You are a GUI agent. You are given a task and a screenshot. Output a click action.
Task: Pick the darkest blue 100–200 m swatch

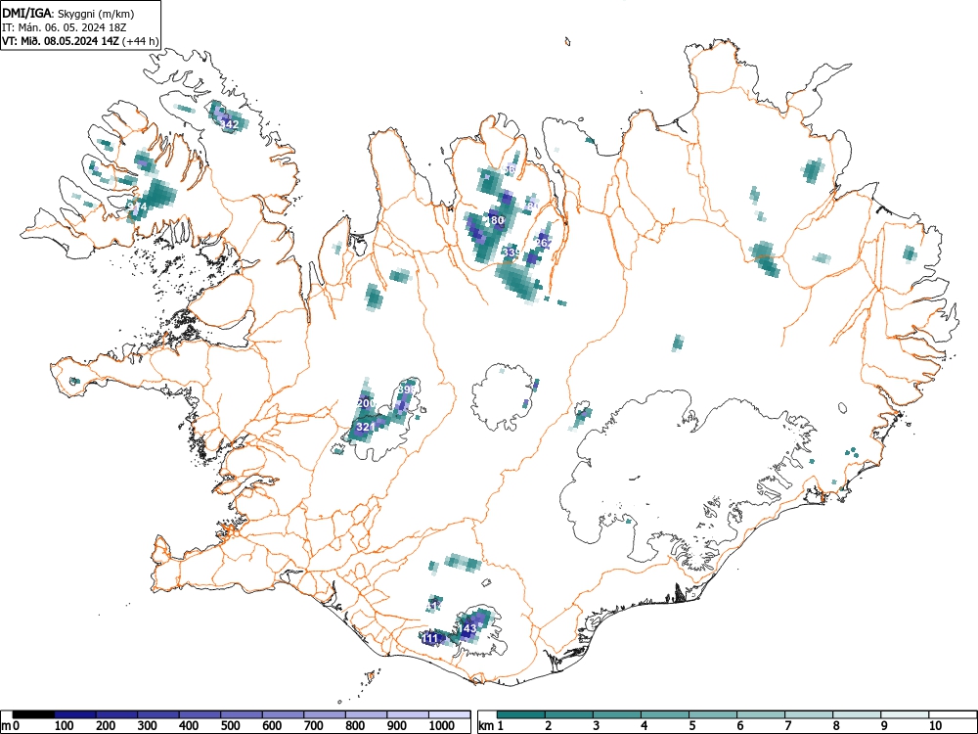[75, 714]
